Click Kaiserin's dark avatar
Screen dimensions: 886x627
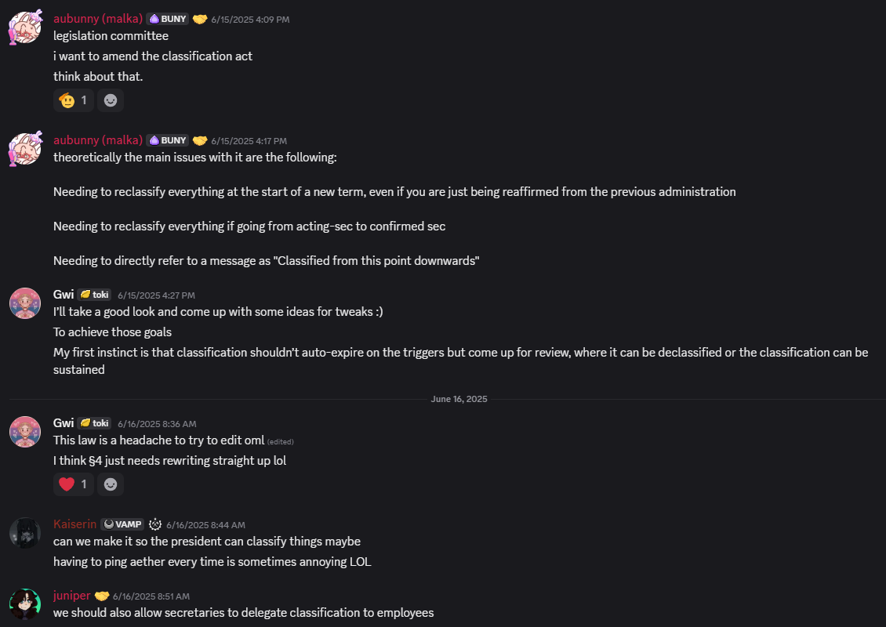pyautogui.click(x=25, y=533)
